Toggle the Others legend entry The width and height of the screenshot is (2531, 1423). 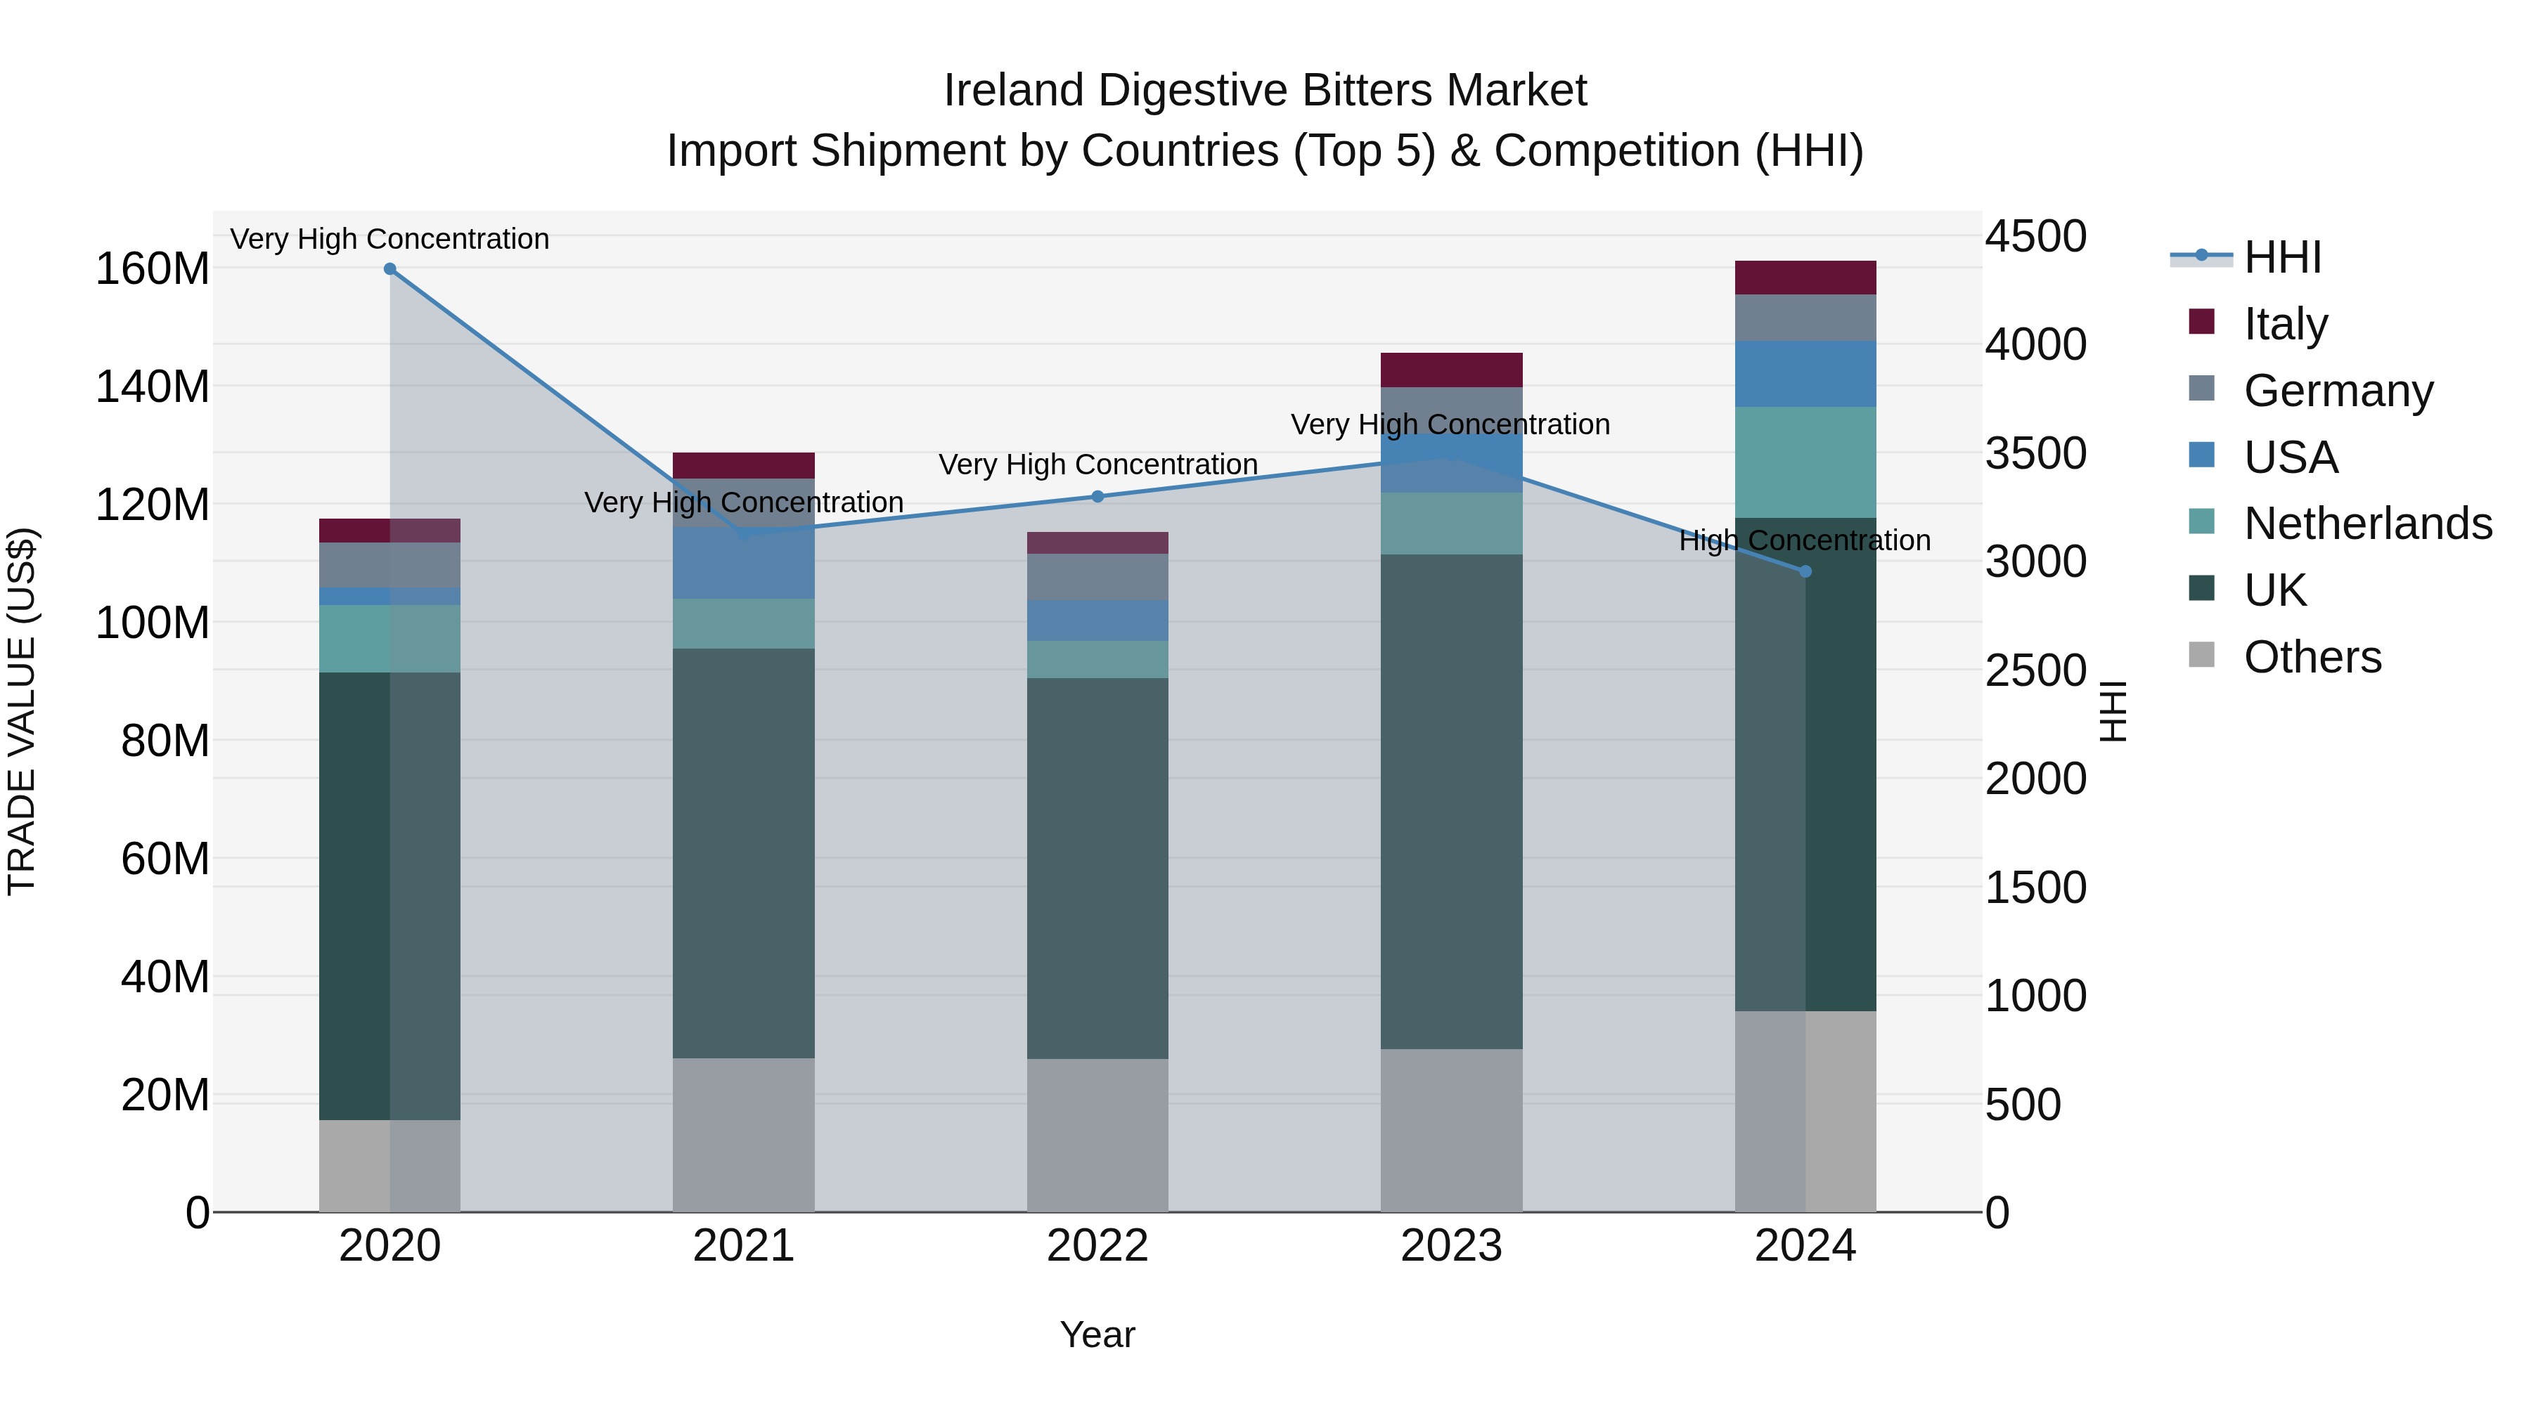click(x=2286, y=657)
